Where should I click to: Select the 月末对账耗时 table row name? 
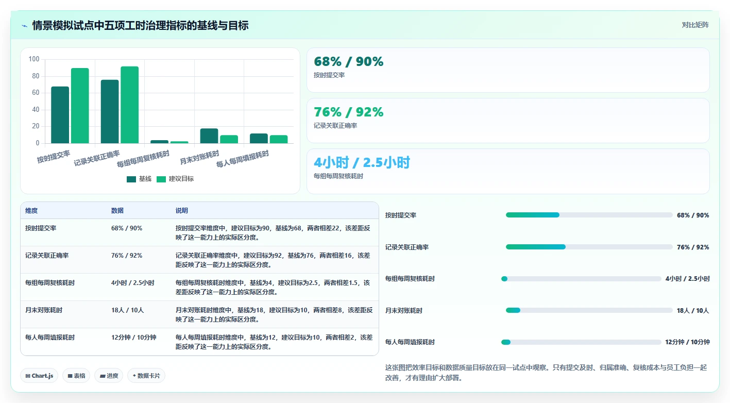(x=44, y=310)
